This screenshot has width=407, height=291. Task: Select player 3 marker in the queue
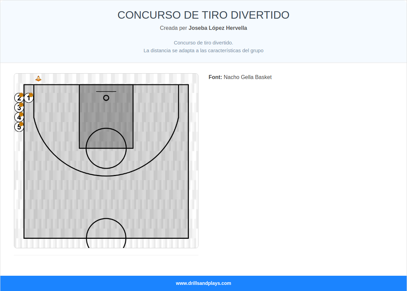coord(19,108)
